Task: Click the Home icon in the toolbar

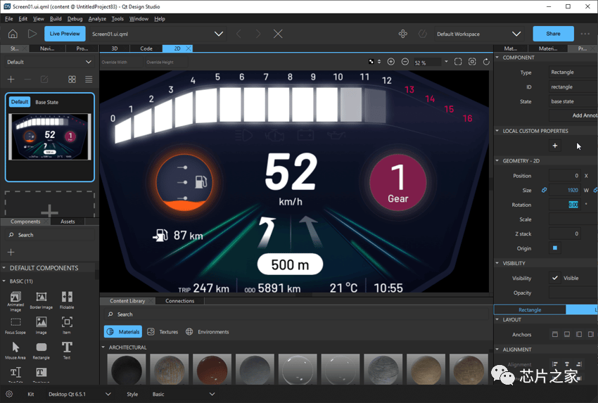Action: 13,34
